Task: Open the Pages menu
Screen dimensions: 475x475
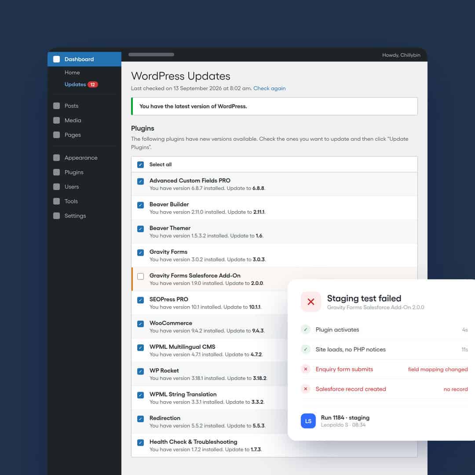Action: [73, 135]
